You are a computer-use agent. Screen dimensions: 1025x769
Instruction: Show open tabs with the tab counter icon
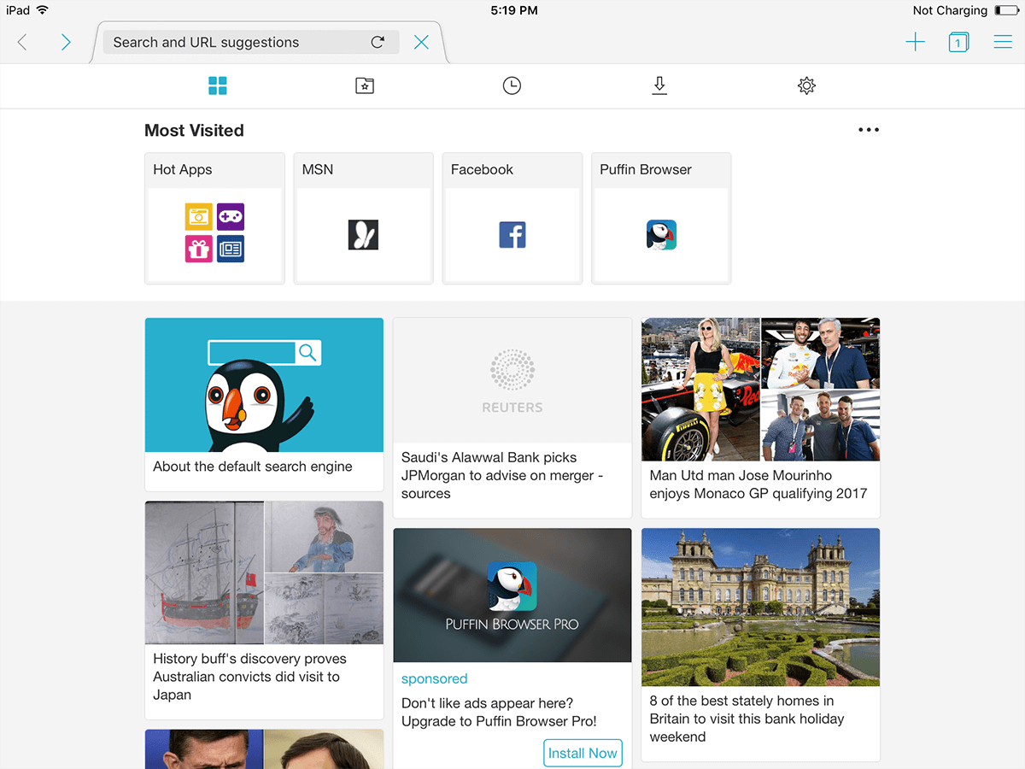pyautogui.click(x=958, y=41)
